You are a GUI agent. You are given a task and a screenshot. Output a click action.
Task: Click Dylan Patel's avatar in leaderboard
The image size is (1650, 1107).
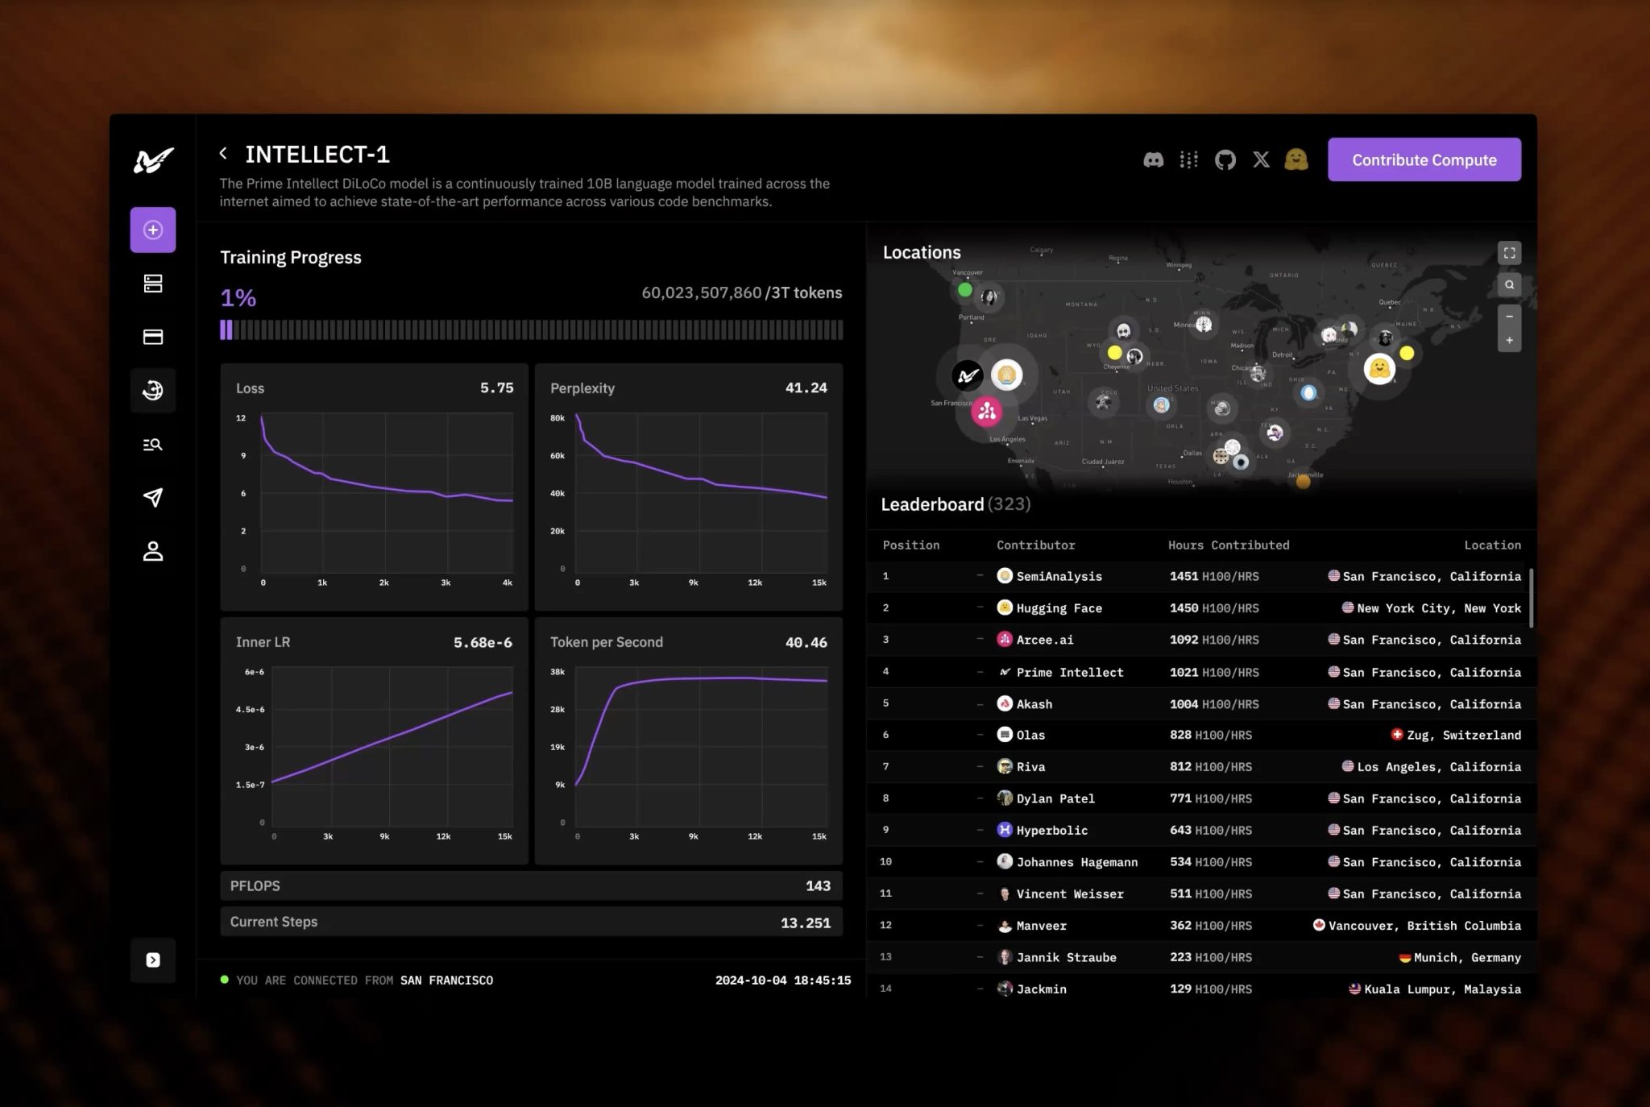pyautogui.click(x=1005, y=798)
